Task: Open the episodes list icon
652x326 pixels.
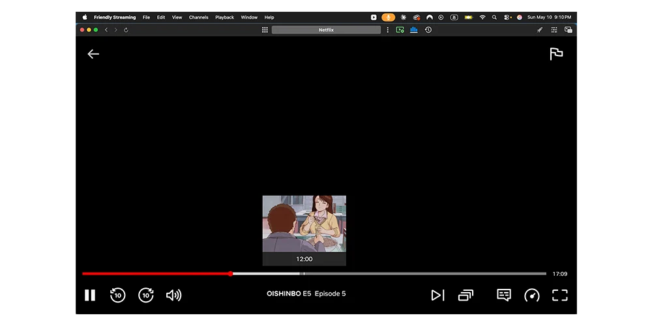Action: (466, 295)
